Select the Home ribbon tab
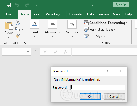The width and height of the screenshot is (137, 106). click(24, 14)
